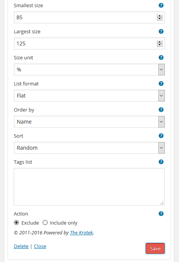Open the Order by dropdown showing Name
179x262 pixels.
point(89,122)
